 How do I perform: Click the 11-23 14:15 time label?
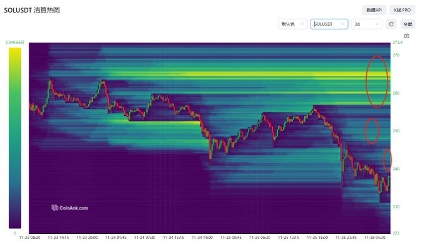58,238
